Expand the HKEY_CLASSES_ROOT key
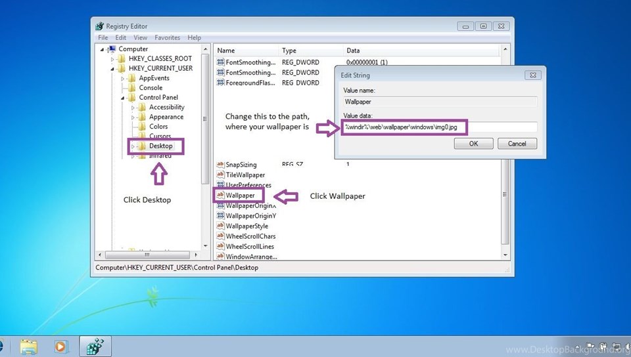 point(112,59)
